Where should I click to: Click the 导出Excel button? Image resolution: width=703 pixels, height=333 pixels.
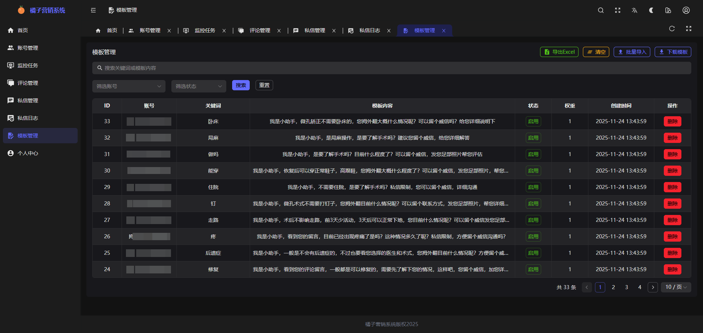559,52
